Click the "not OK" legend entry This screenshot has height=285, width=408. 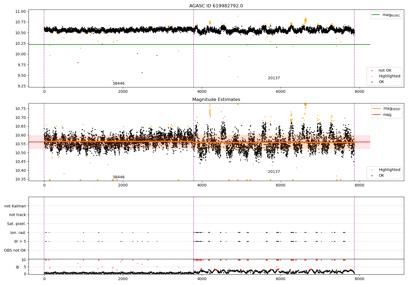[385, 71]
